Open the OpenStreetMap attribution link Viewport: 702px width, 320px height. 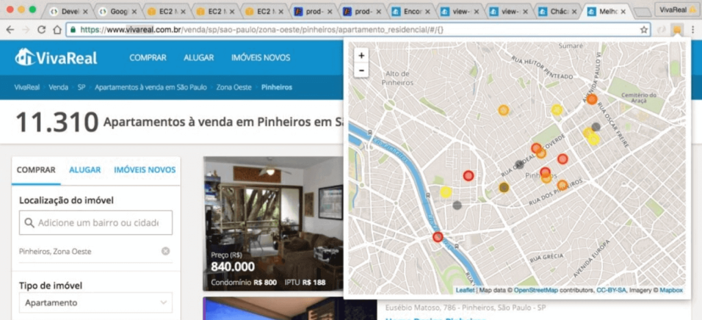536,290
